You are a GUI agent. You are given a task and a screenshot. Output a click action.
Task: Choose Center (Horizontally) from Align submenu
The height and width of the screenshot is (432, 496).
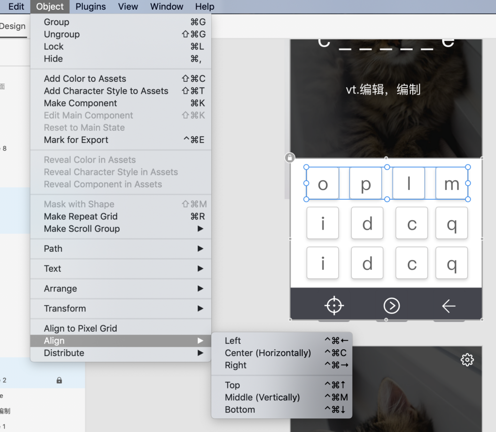268,353
